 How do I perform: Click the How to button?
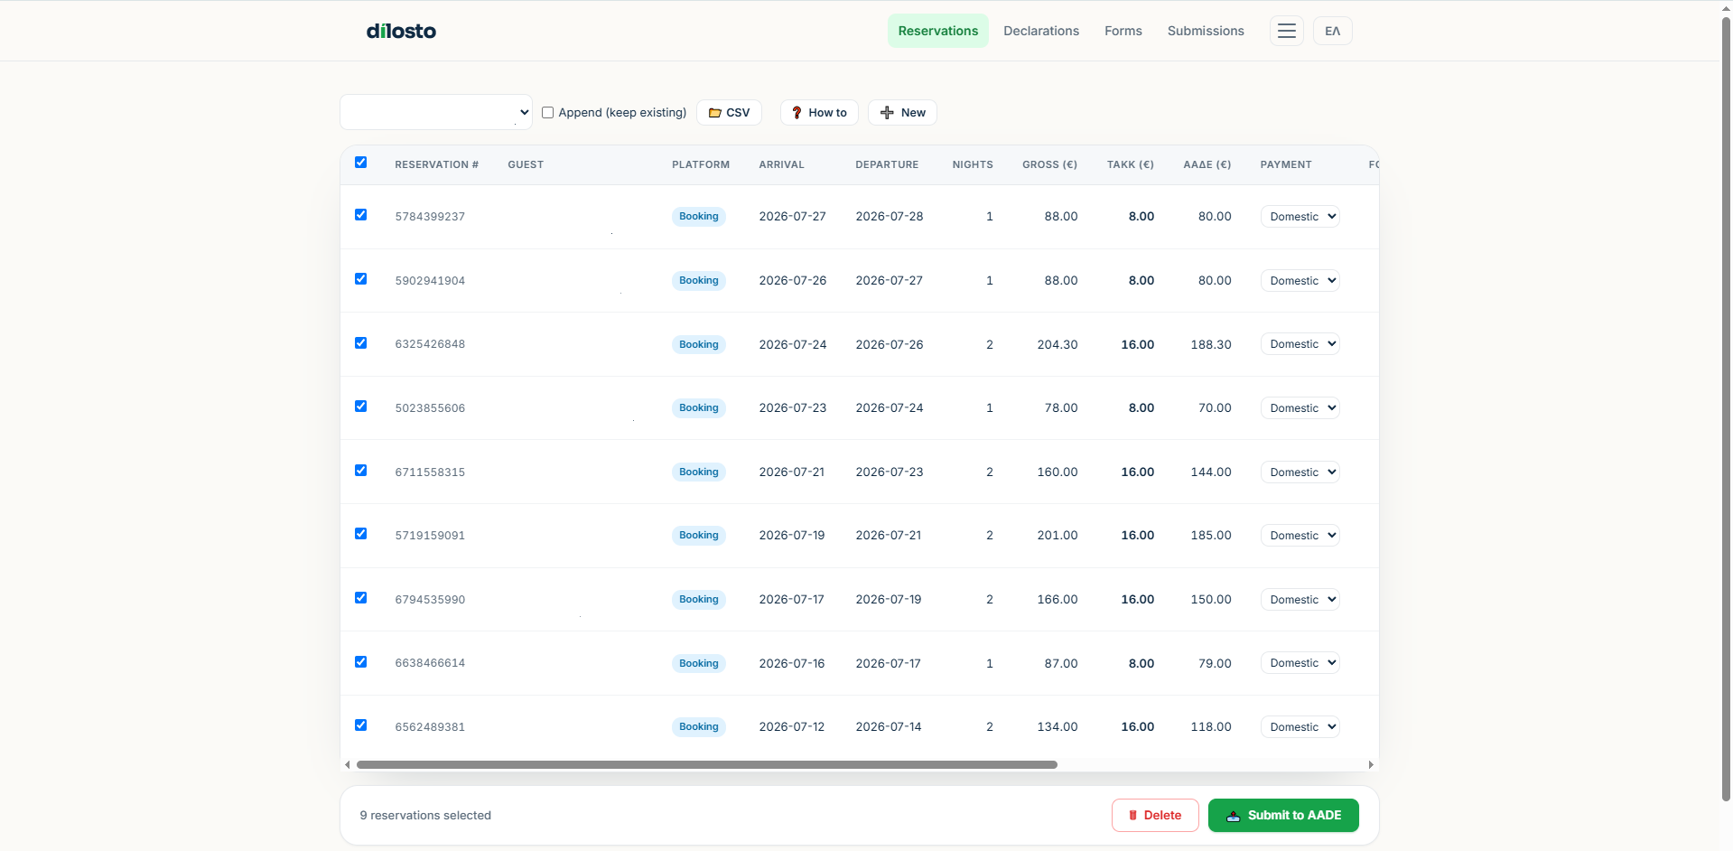pyautogui.click(x=819, y=113)
